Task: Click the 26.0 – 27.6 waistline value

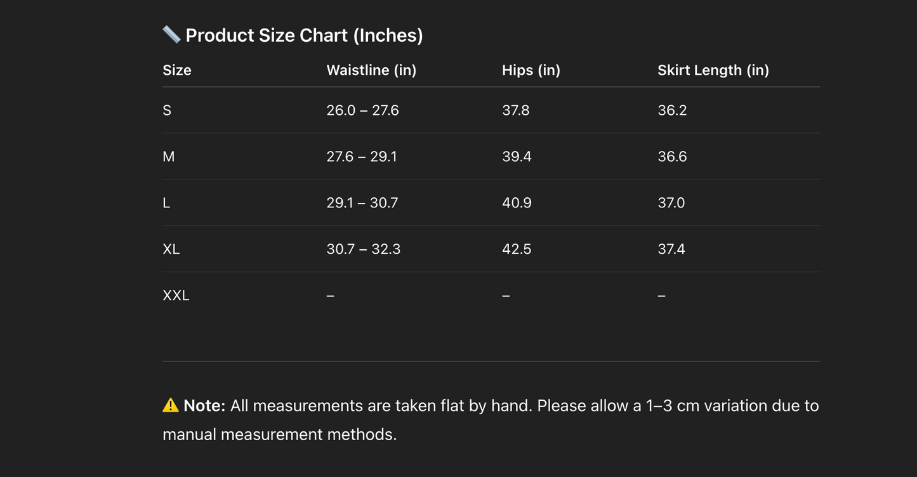Action: (362, 110)
